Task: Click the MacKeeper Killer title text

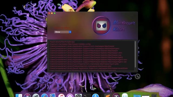Action: [x=124, y=26]
